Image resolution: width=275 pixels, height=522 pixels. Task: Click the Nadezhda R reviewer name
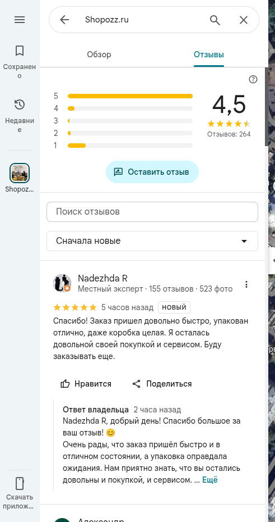102,278
